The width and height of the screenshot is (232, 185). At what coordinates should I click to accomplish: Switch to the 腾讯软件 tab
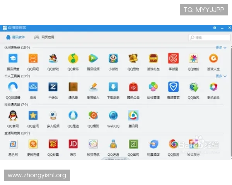pos(15,37)
